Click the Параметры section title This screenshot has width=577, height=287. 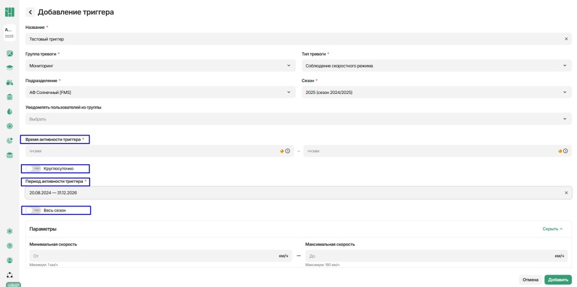[43, 229]
